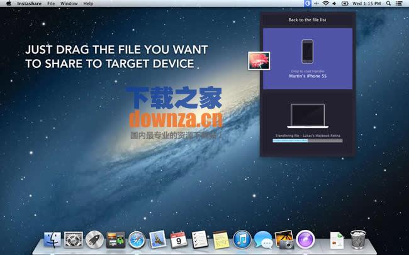Launch Safari compass icon

click(x=137, y=240)
